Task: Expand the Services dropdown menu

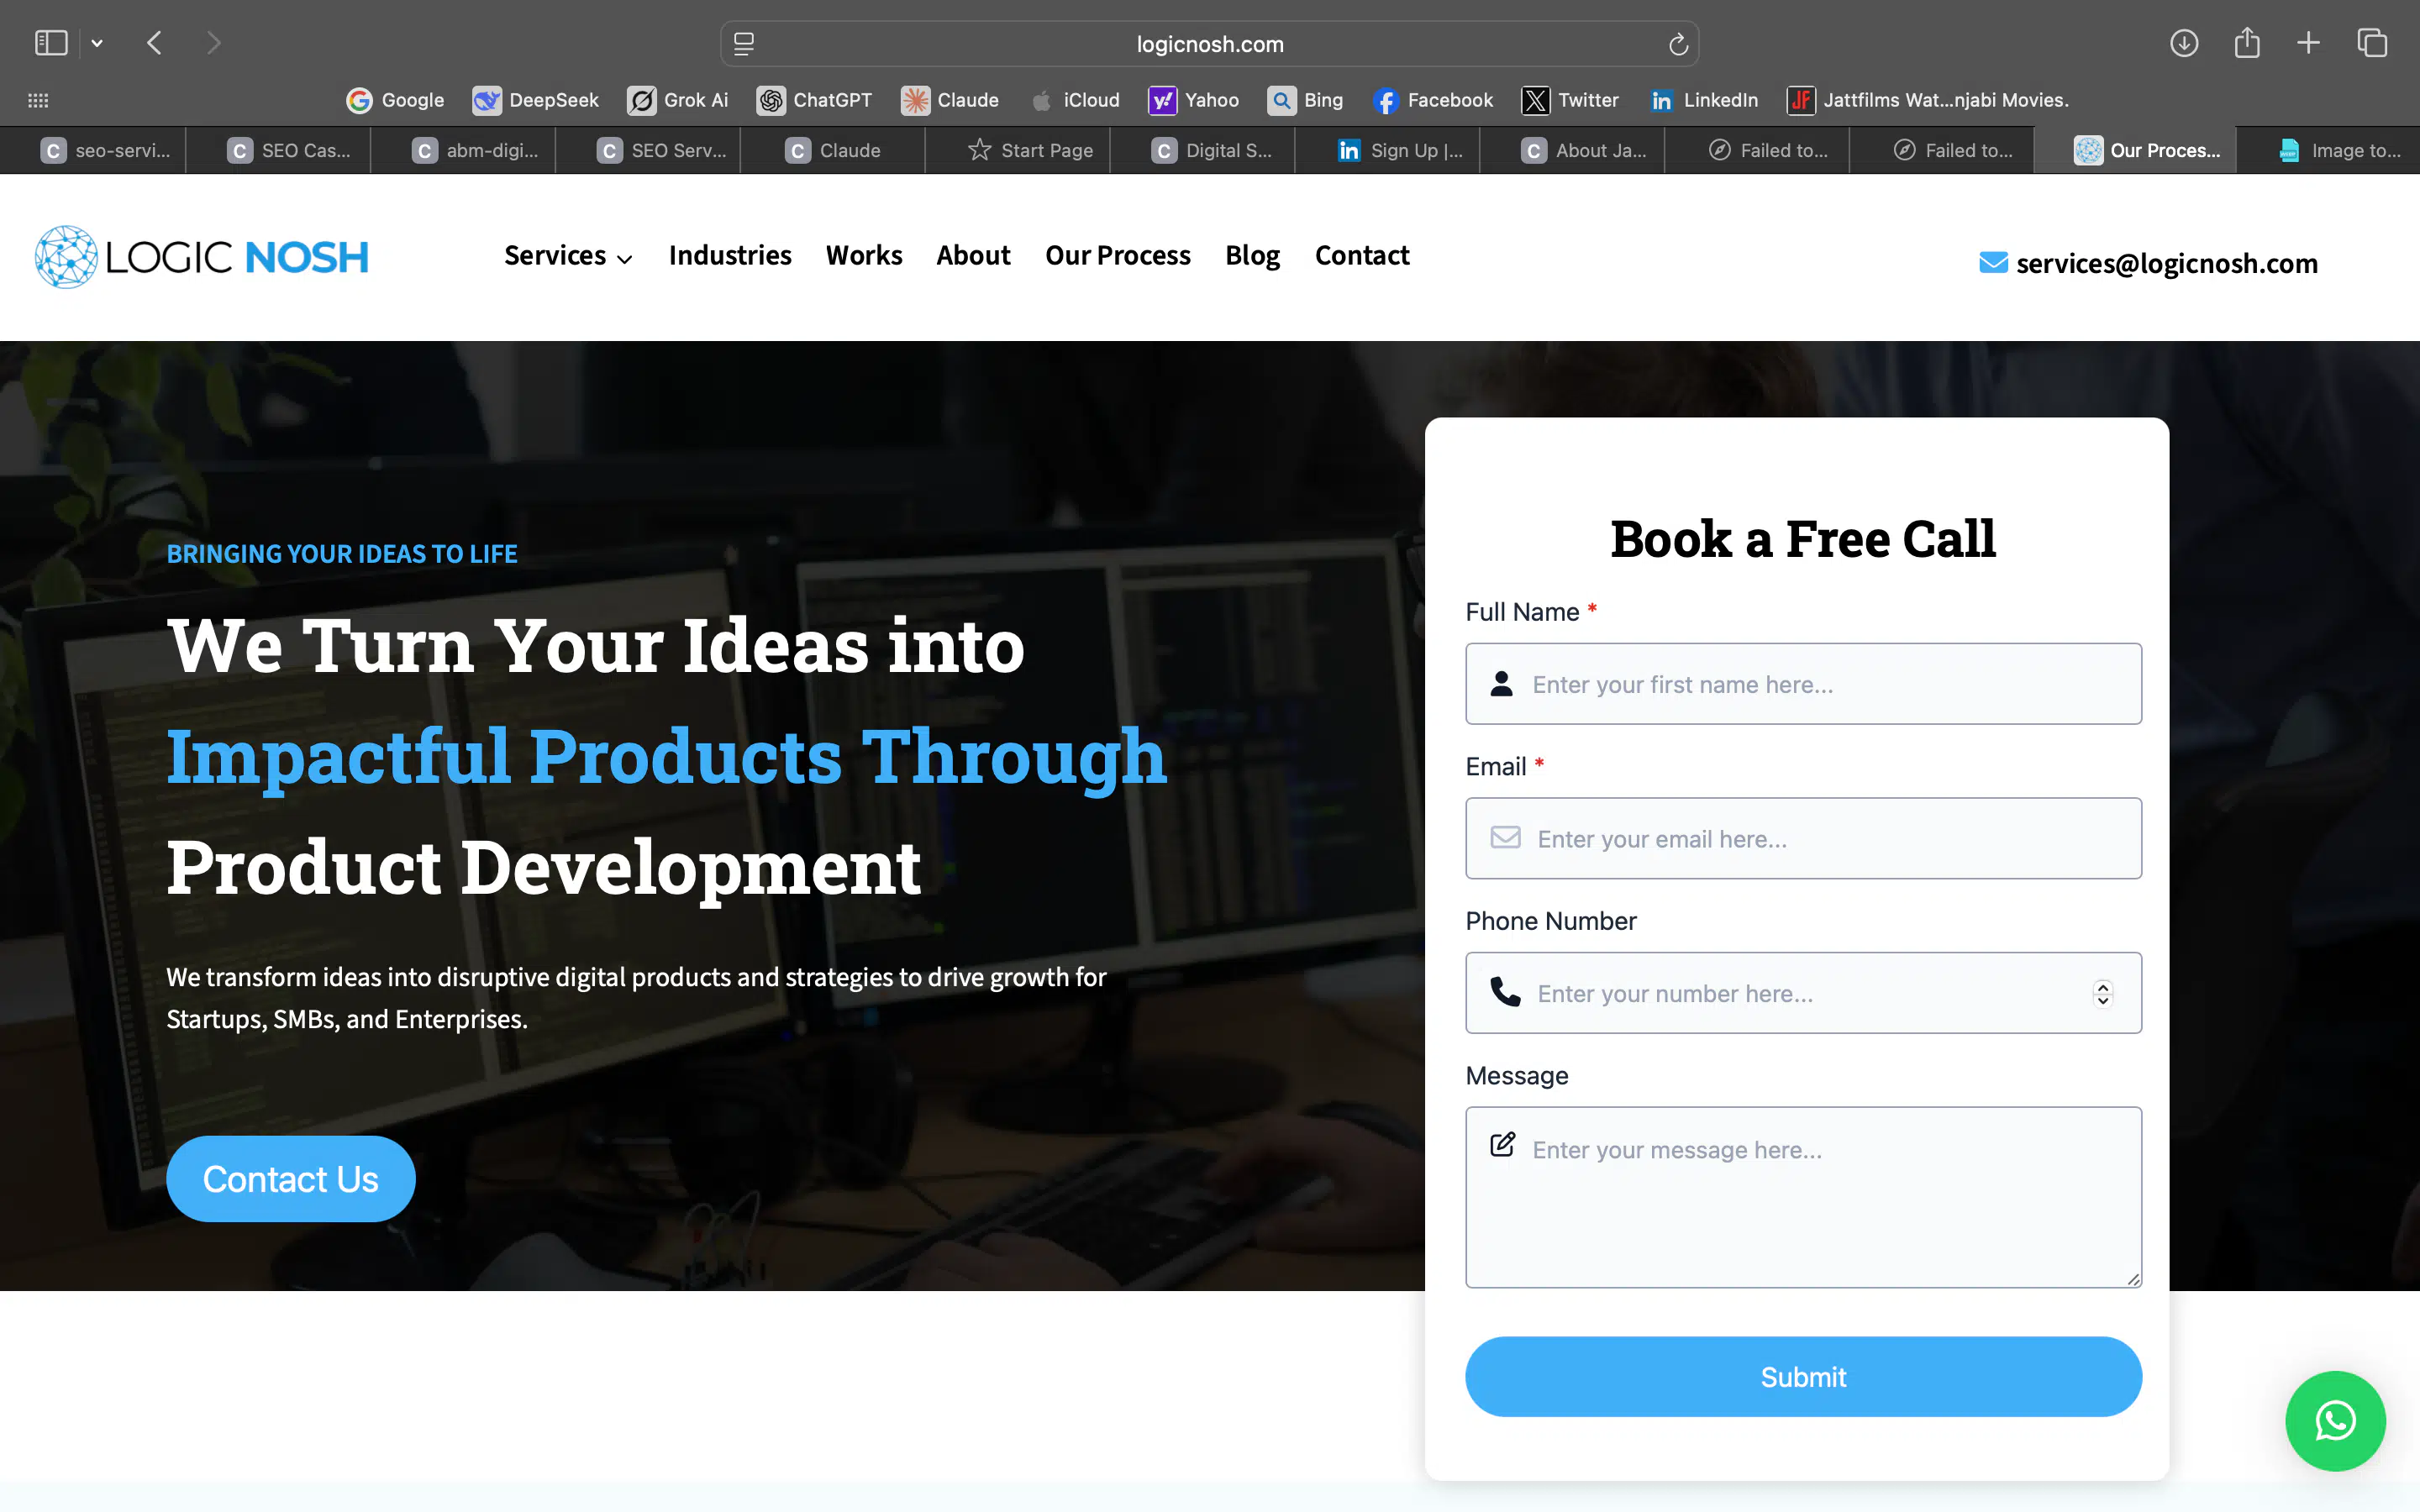Action: pyautogui.click(x=567, y=256)
